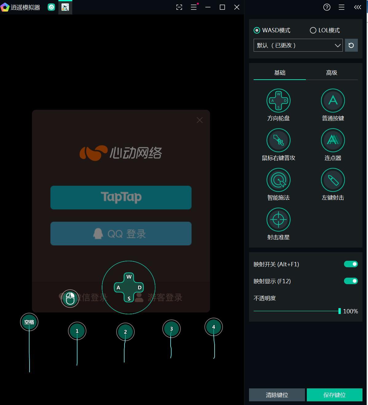Image resolution: width=368 pixels, height=405 pixels.
Task: Click the 清除键位 button
Action: pos(277,395)
